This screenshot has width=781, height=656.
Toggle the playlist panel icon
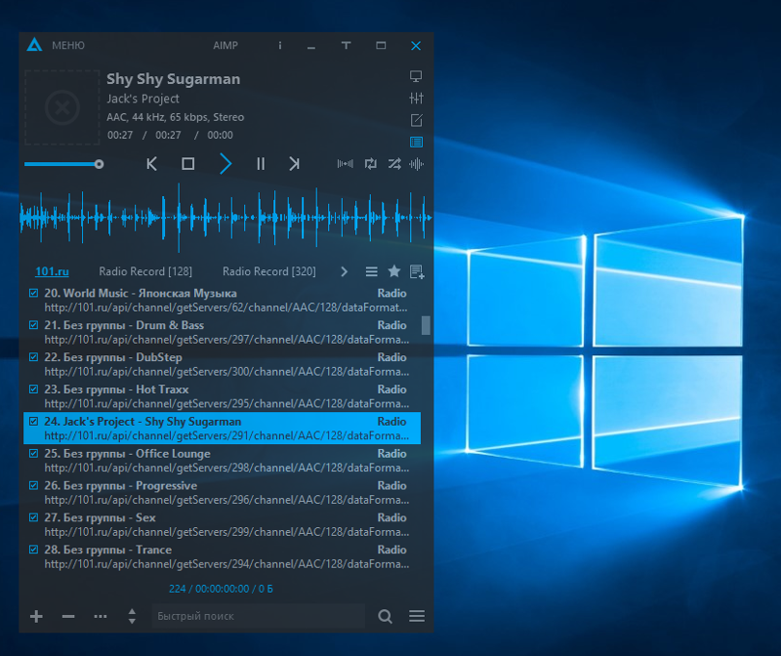pos(417,142)
